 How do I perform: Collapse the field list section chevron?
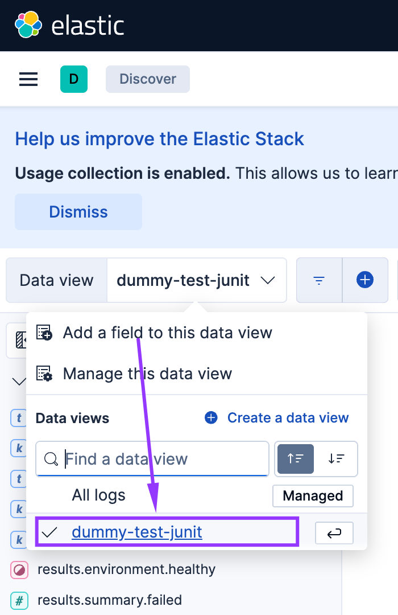pos(18,381)
